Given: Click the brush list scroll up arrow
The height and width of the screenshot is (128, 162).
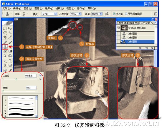Looking at the screenshot, I should pyautogui.click(x=36, y=97).
